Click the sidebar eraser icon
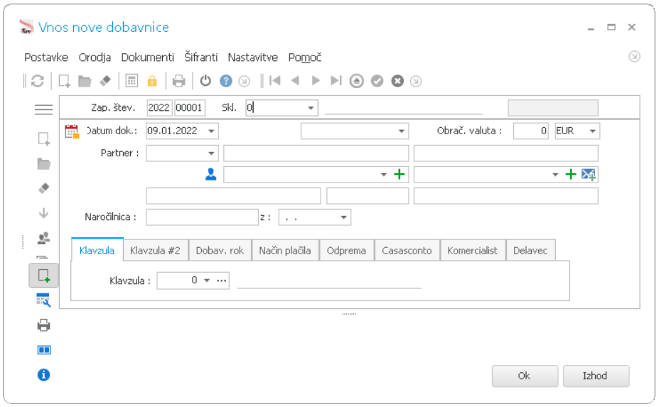 point(43,188)
